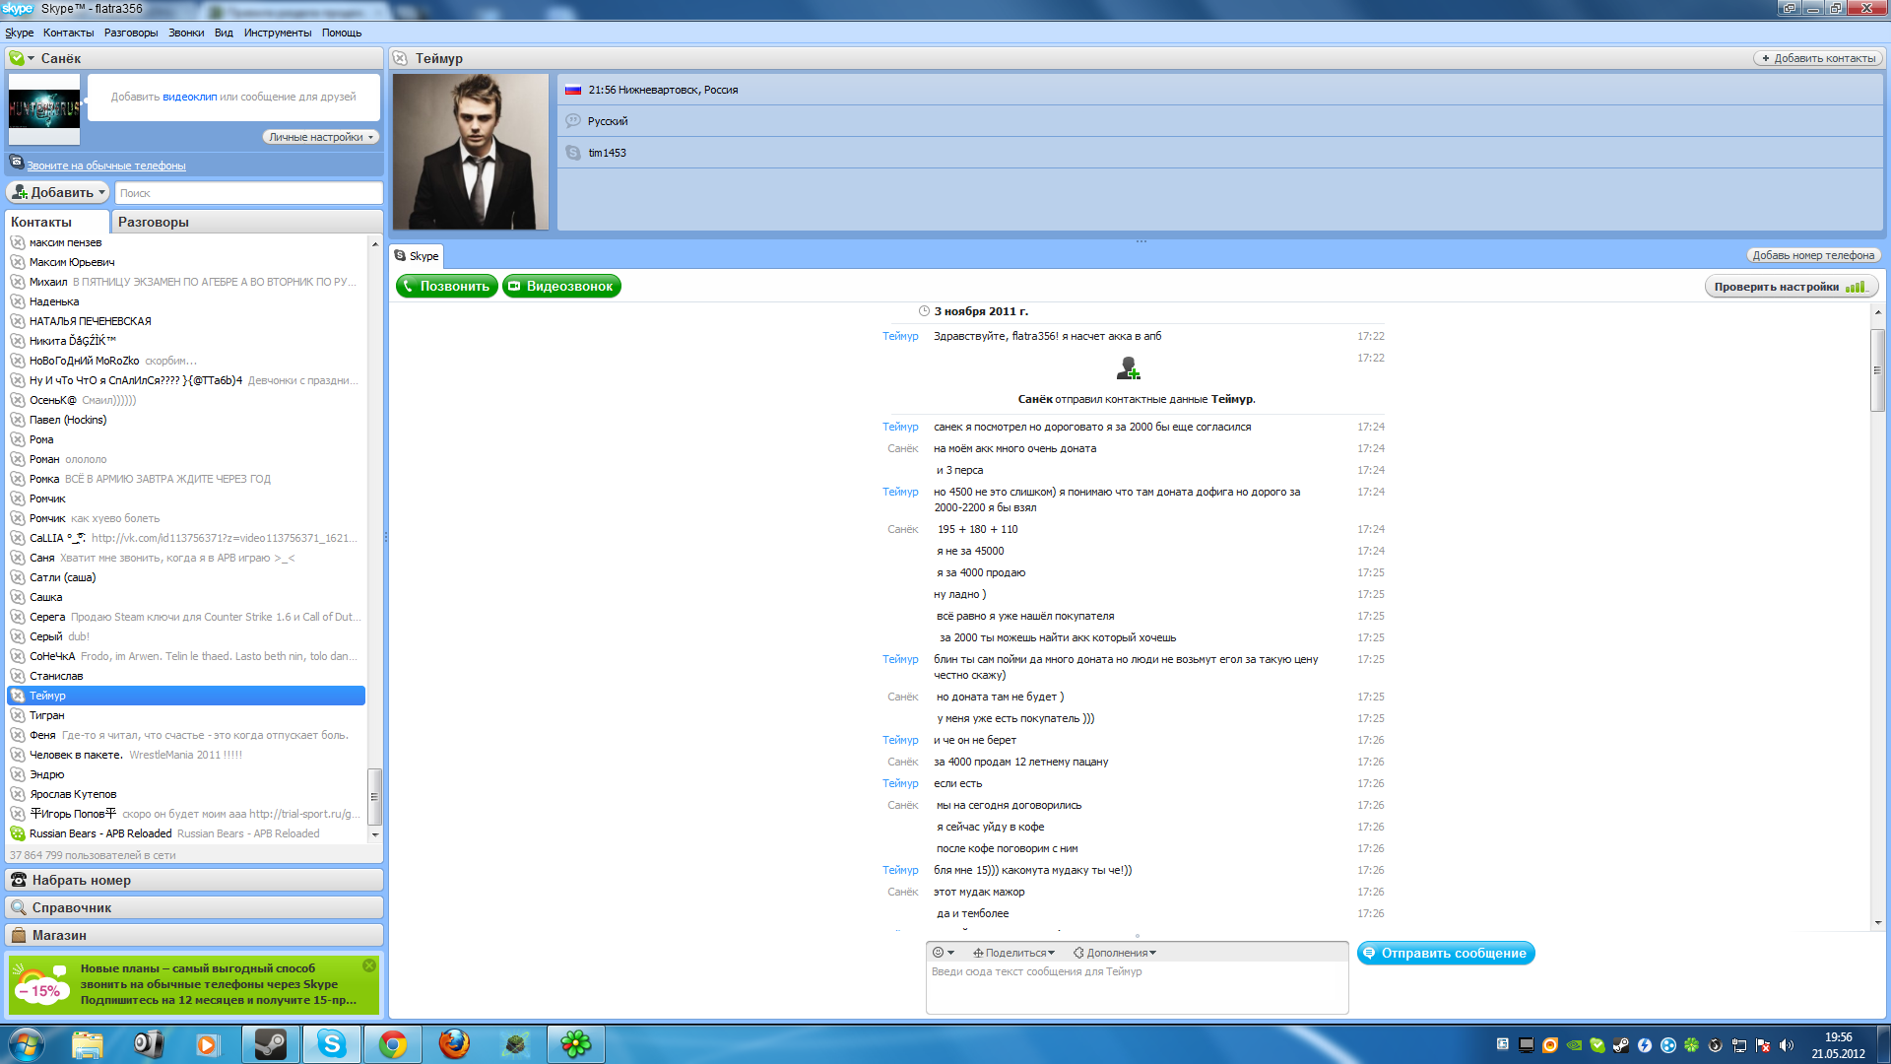
Task: Expand the Дополнения dropdown
Action: click(1114, 953)
